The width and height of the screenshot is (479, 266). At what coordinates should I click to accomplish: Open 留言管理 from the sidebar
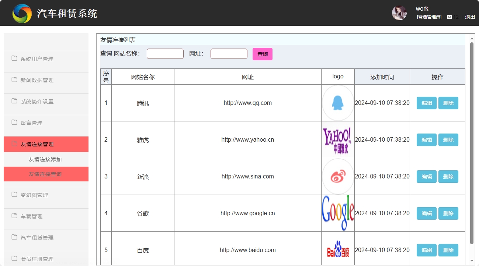32,123
